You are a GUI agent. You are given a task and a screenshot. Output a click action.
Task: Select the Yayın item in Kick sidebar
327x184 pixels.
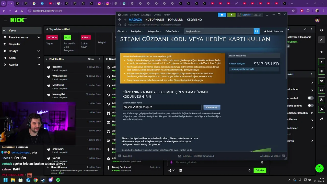22,30
